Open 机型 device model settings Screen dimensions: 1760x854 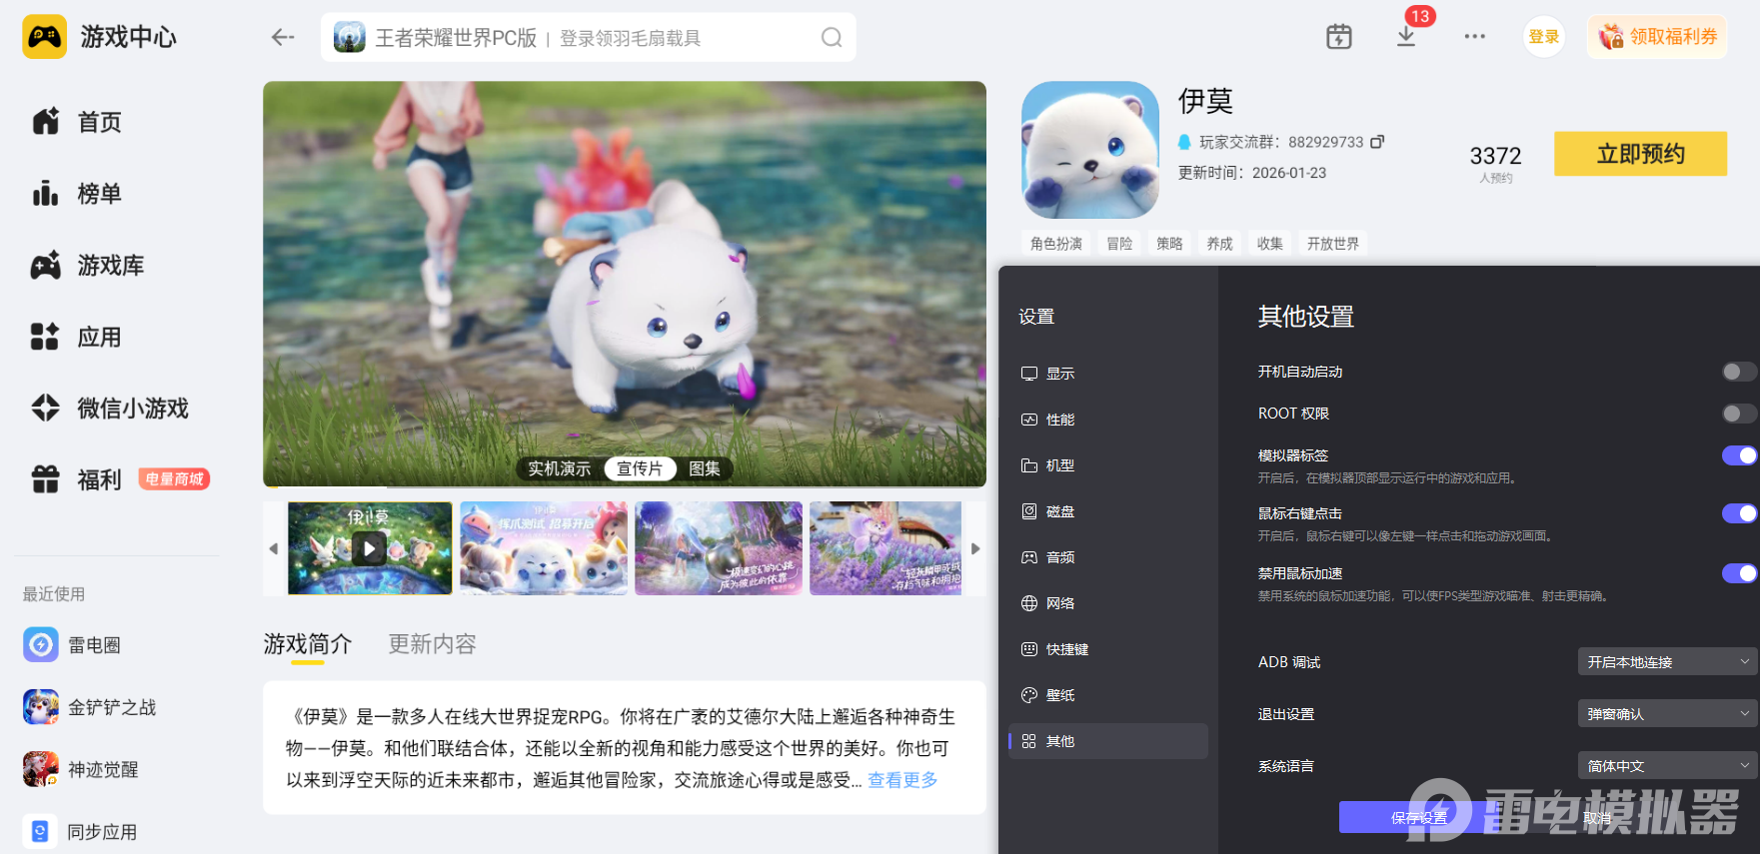1108,465
